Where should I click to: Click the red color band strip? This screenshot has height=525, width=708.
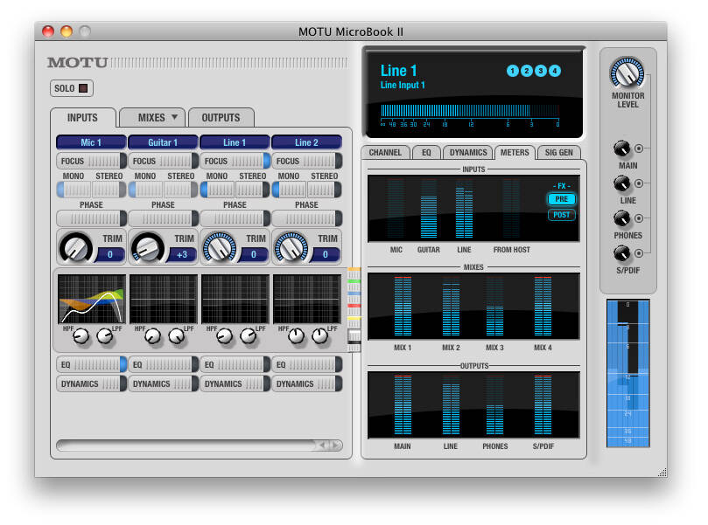354,306
